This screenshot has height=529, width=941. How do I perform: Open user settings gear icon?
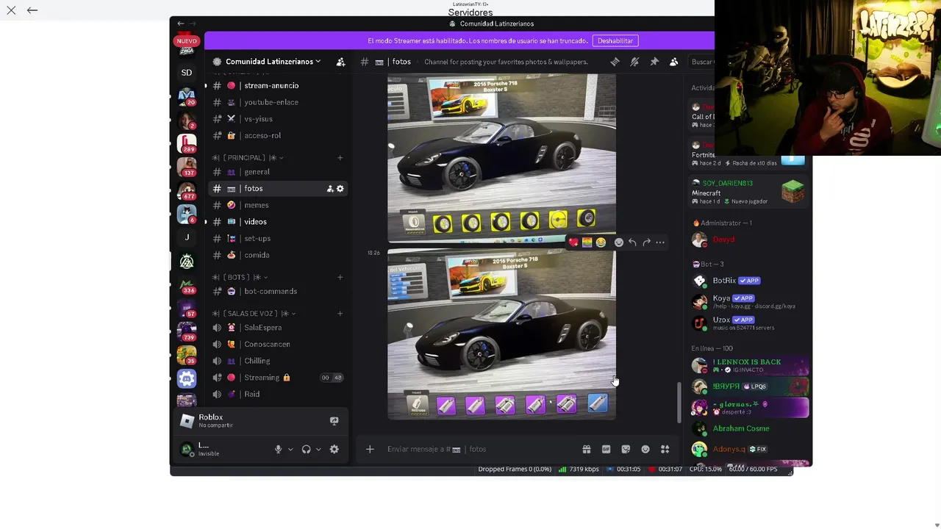334,449
